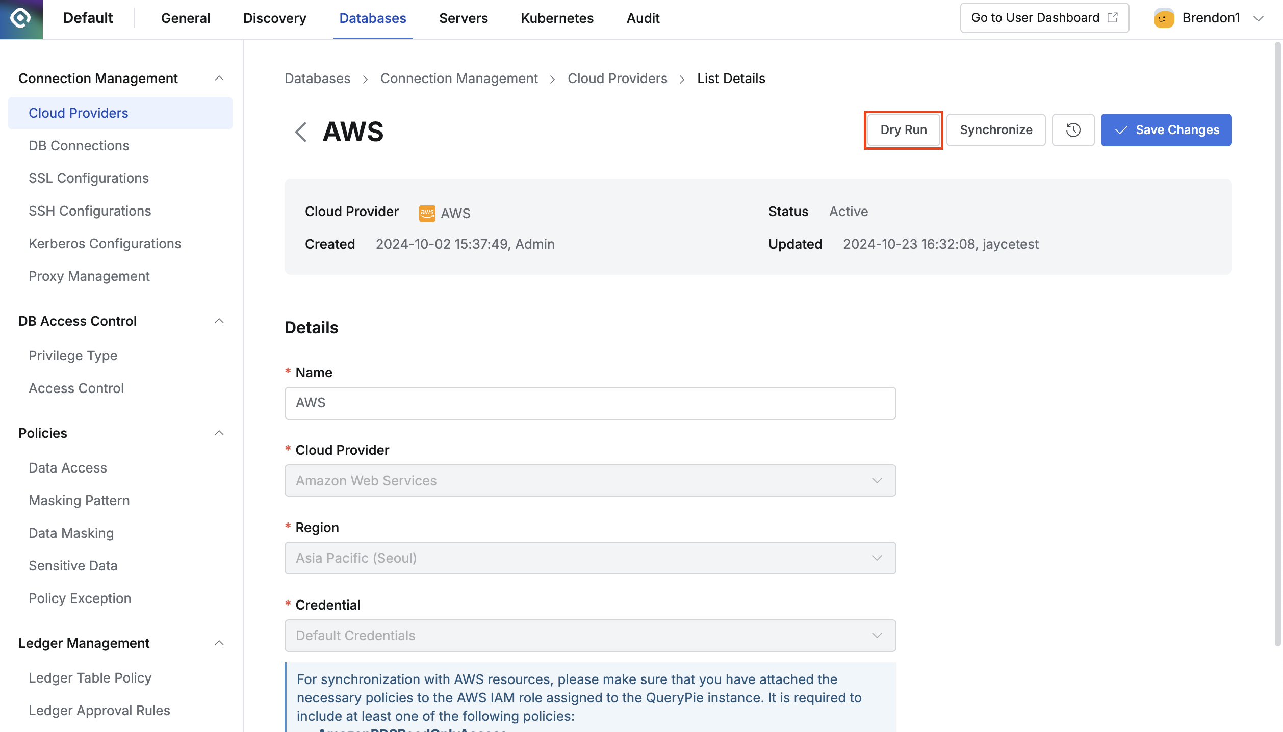Open DB Connections in the sidebar
The image size is (1283, 732).
click(x=79, y=146)
